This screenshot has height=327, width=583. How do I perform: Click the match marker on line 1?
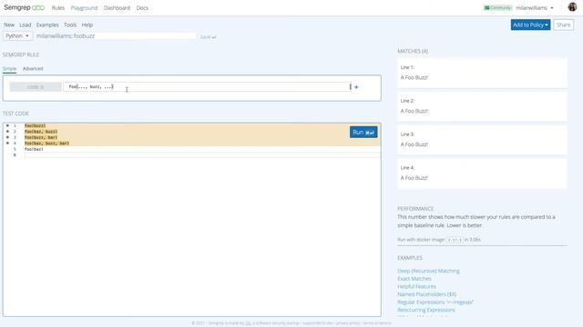click(7, 125)
